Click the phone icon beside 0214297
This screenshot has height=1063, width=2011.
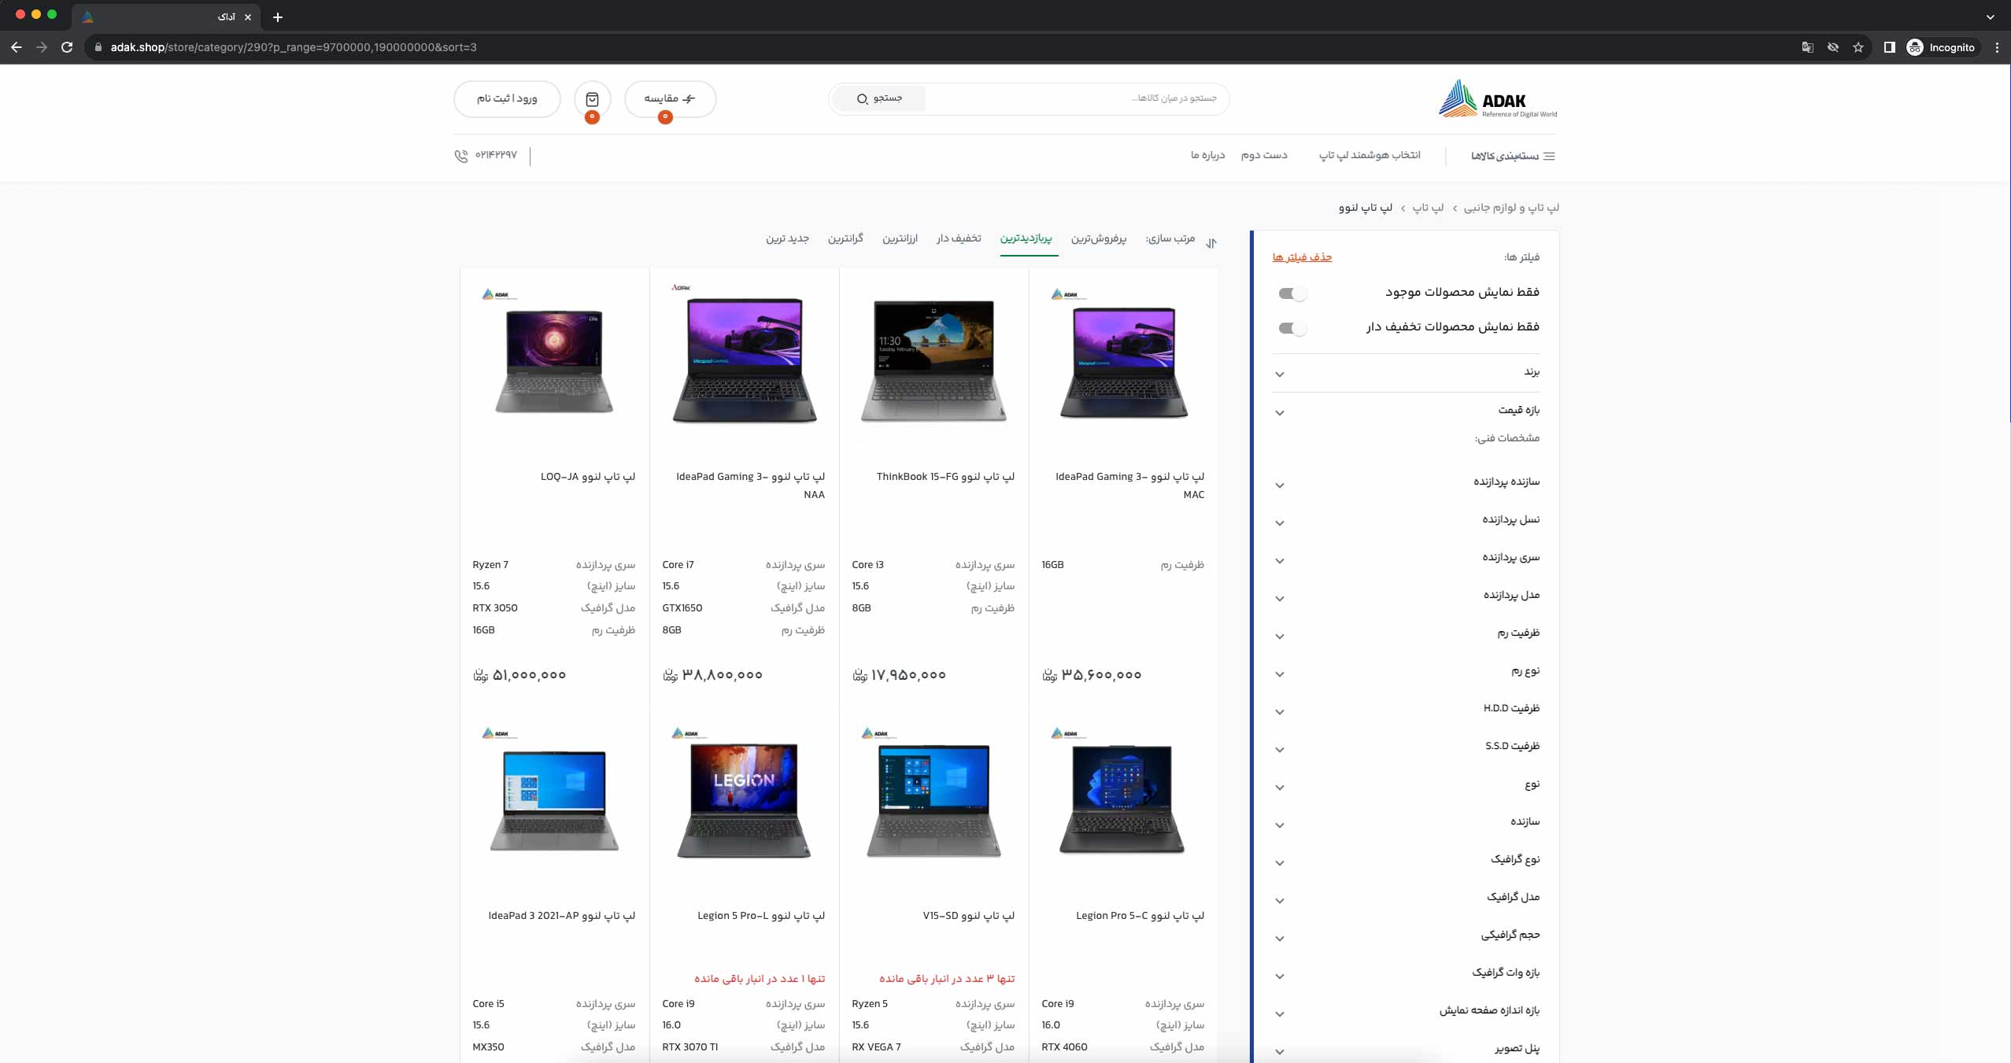coord(461,156)
